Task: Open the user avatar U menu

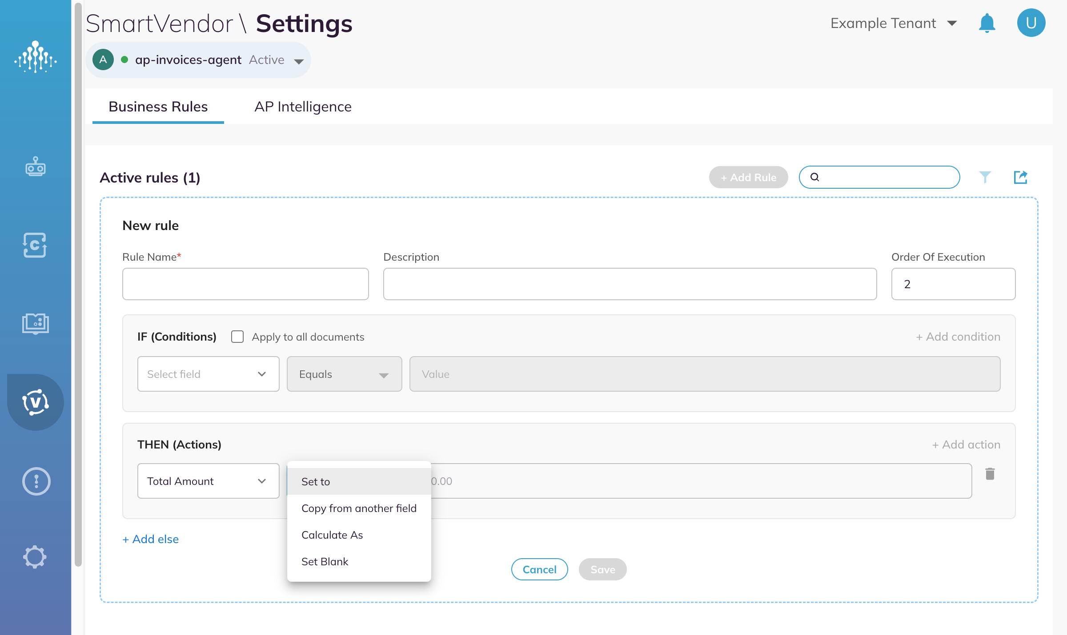Action: (1031, 23)
